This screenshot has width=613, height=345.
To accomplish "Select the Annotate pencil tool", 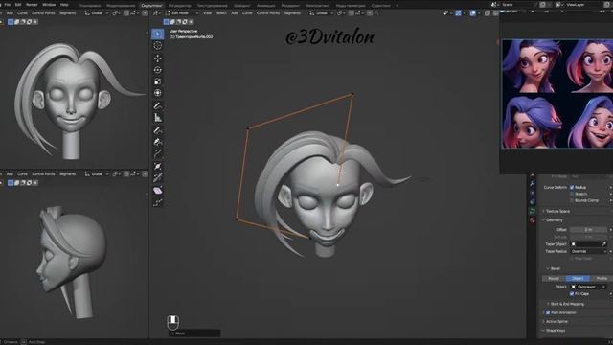I will tap(157, 105).
